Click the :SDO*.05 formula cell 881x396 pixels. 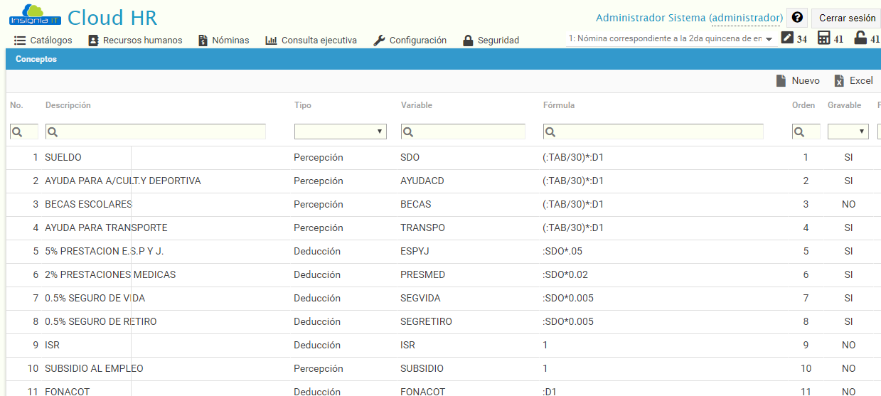pyautogui.click(x=562, y=251)
